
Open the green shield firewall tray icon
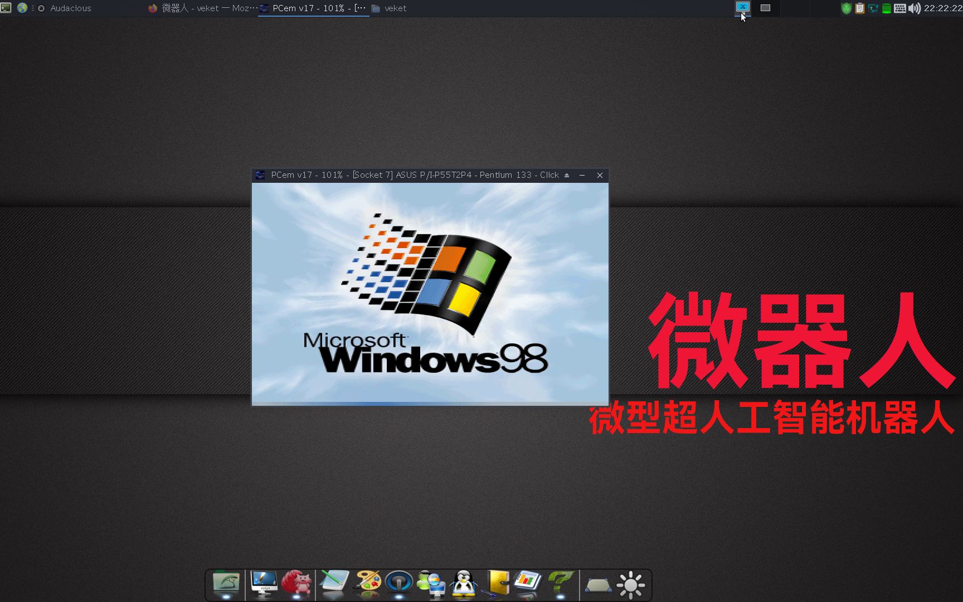[x=846, y=8]
